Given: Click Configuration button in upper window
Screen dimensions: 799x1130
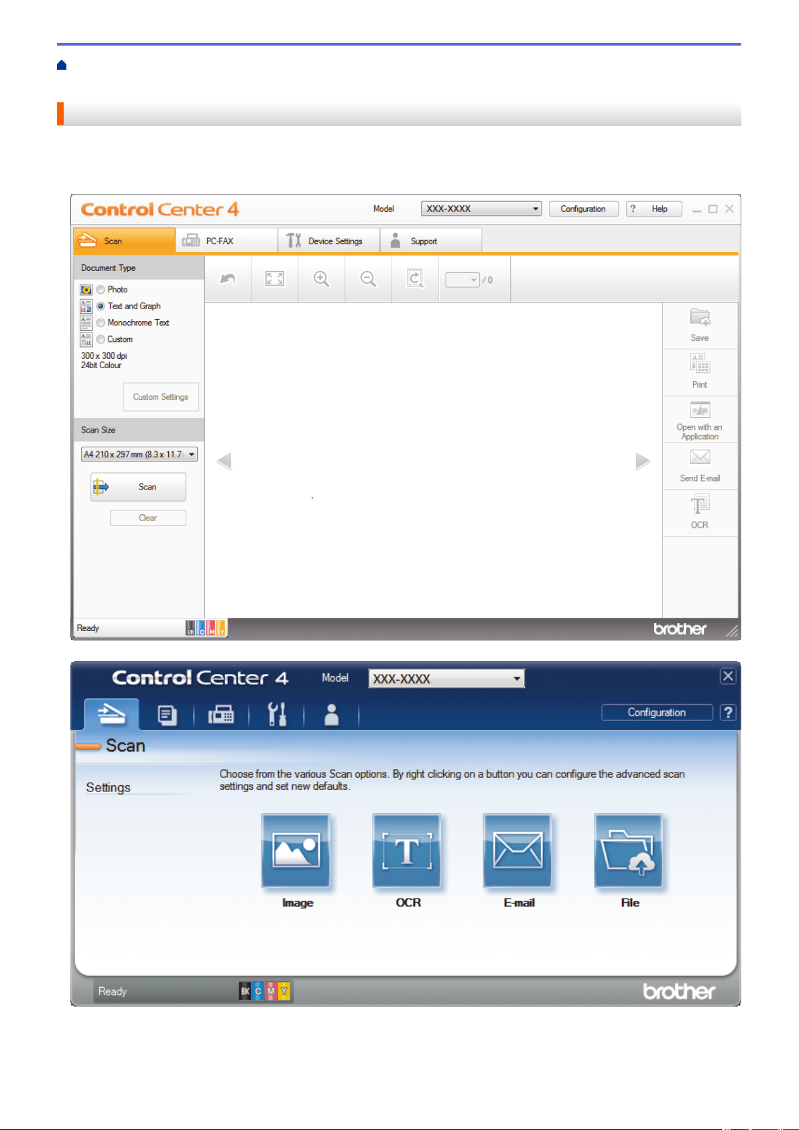Looking at the screenshot, I should click(584, 209).
